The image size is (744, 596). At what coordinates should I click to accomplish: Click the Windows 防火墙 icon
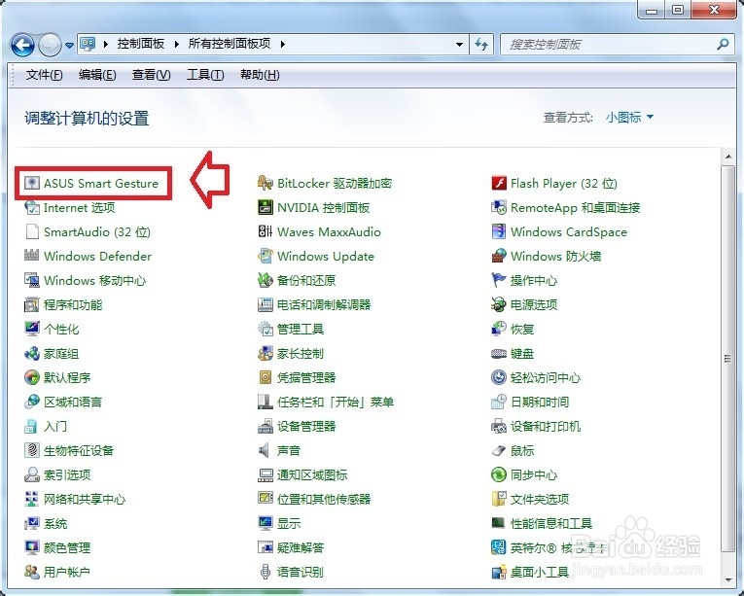click(499, 256)
